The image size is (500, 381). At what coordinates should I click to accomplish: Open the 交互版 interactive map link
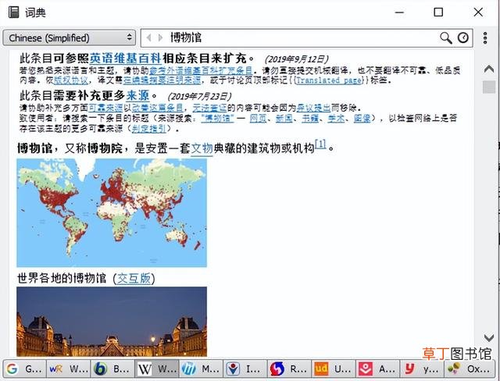click(x=134, y=279)
